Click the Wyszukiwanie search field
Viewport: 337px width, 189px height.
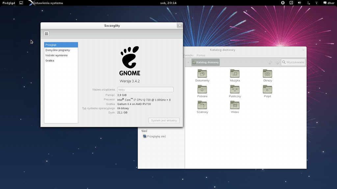(x=293, y=62)
